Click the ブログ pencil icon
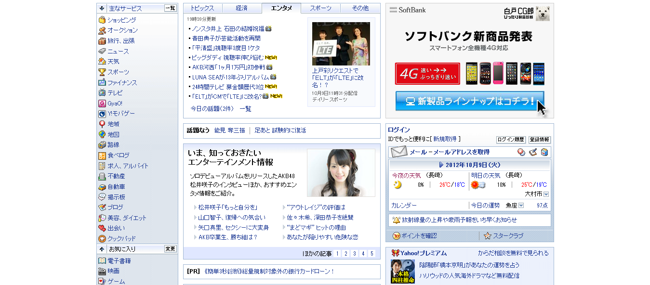650x285 pixels. pyautogui.click(x=102, y=207)
